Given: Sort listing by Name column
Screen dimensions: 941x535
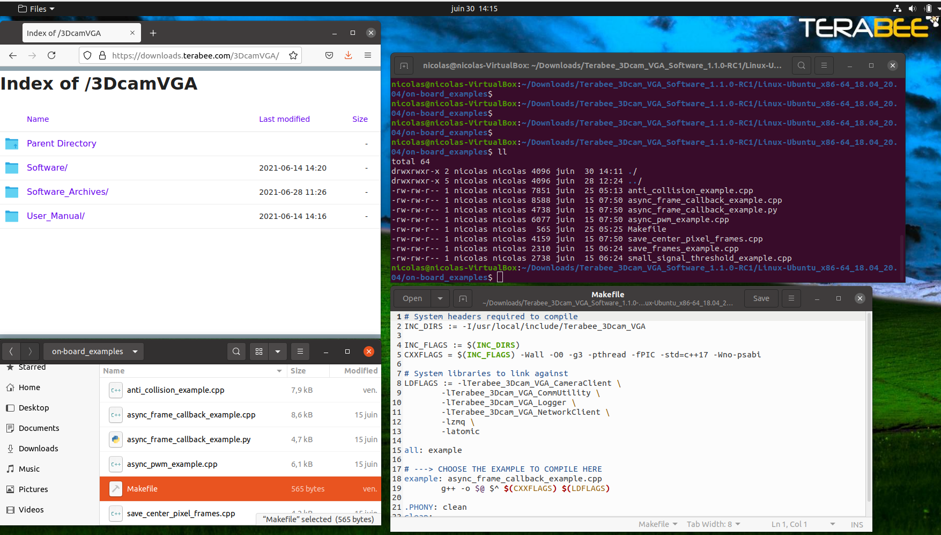Looking at the screenshot, I should (38, 119).
